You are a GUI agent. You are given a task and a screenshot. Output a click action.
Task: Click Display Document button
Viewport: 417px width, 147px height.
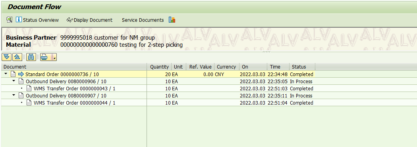(90, 20)
